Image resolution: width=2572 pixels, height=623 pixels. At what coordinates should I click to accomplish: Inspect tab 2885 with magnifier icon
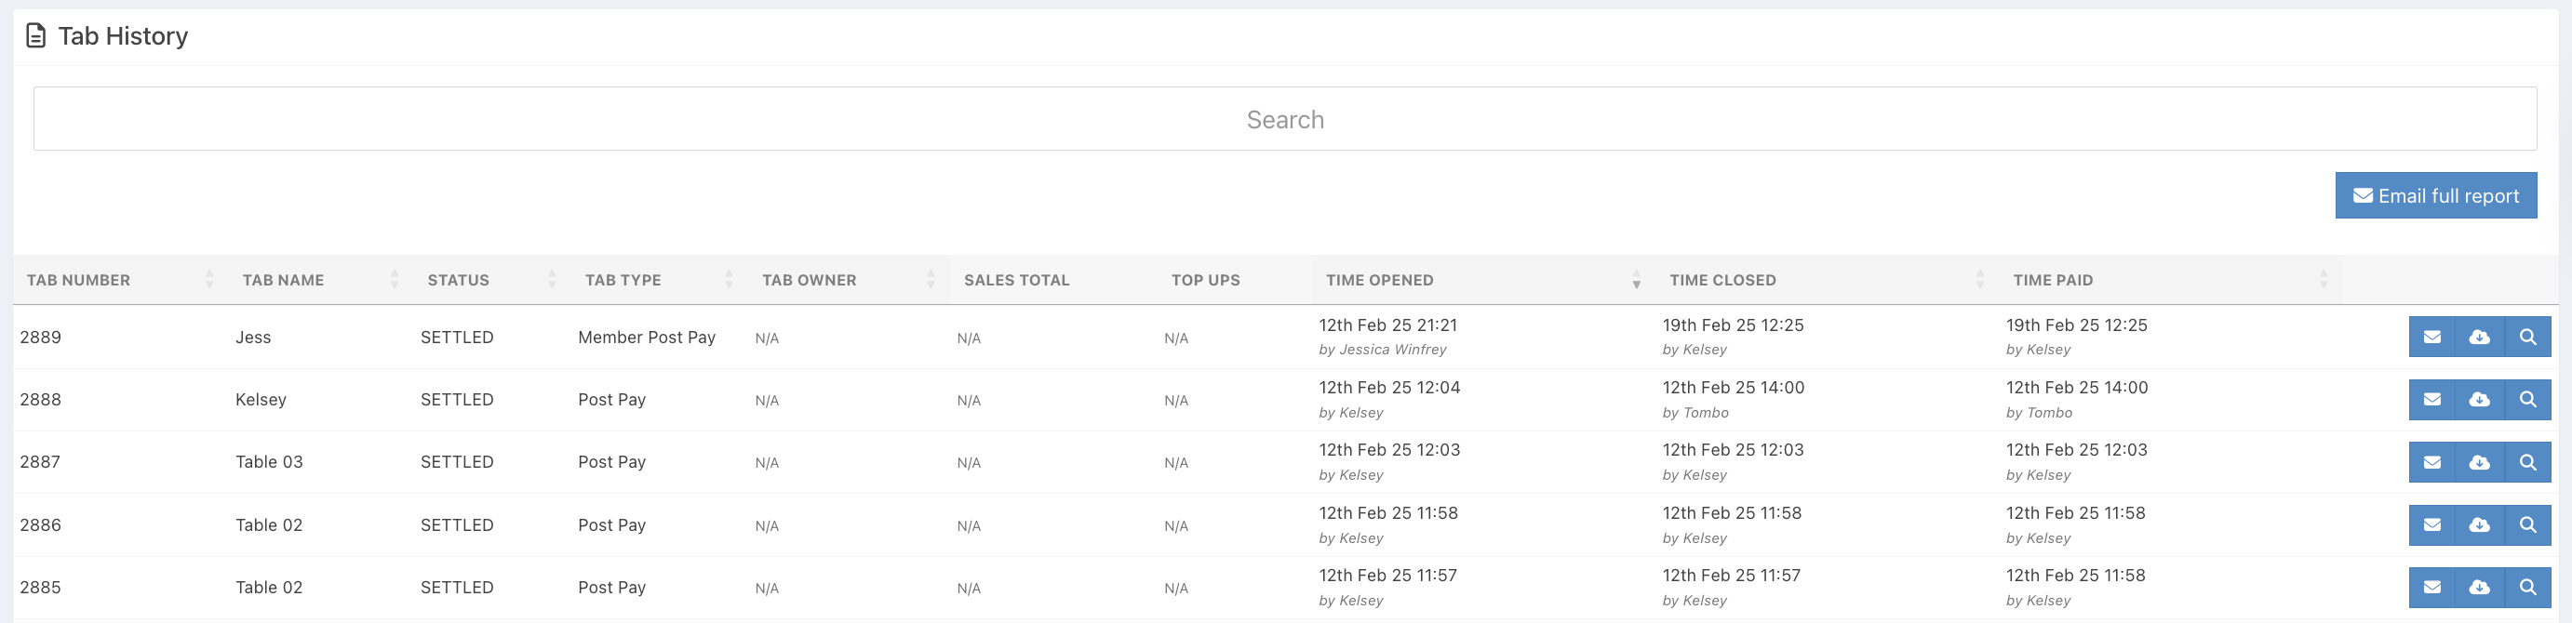click(x=2527, y=587)
